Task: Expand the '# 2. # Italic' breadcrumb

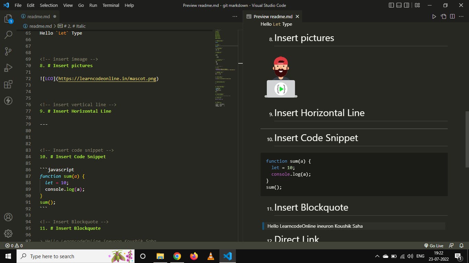Action: (x=71, y=26)
